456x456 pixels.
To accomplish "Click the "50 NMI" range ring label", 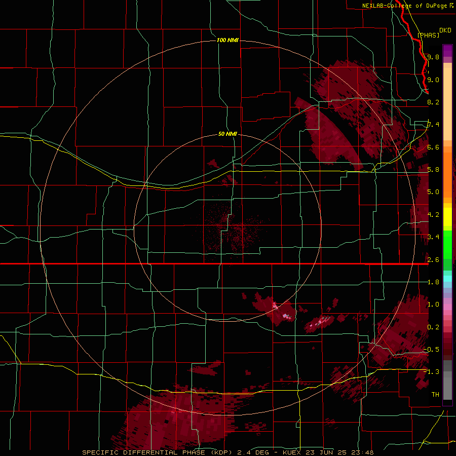I will pyautogui.click(x=227, y=134).
